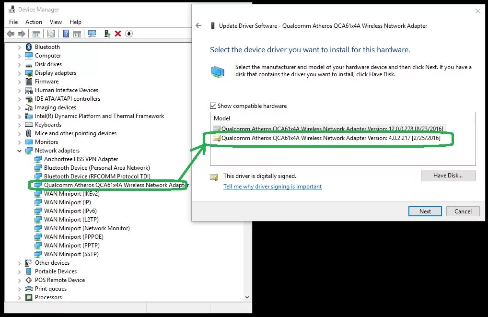Click the Scan for hardware changes monitor icon
The height and width of the screenshot is (317, 488).
click(92, 34)
